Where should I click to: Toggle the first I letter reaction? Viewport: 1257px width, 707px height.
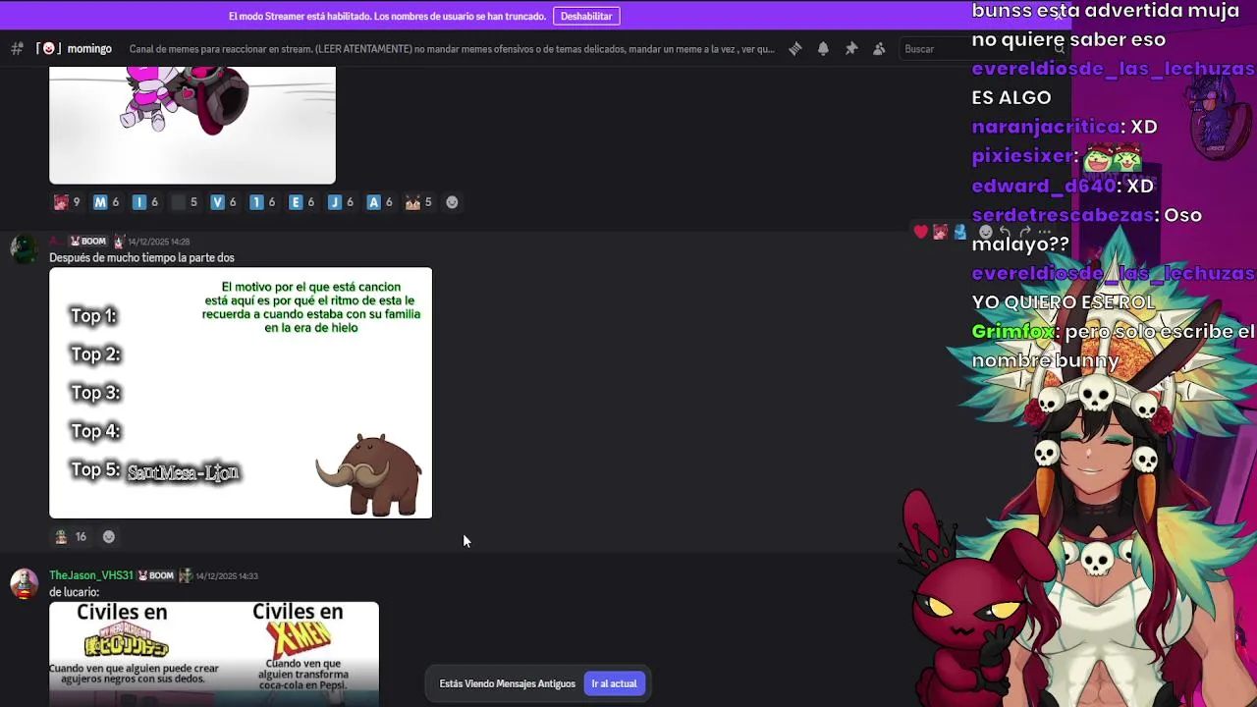145,202
